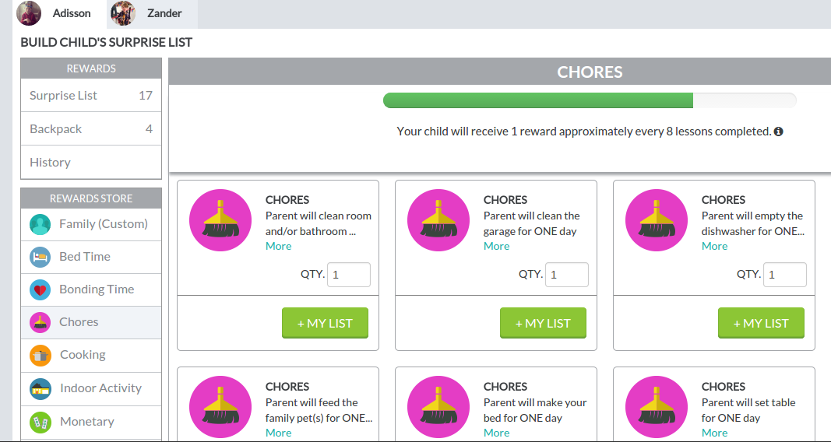The width and height of the screenshot is (831, 442).
Task: Add the clean room chore to My List
Action: coord(325,323)
